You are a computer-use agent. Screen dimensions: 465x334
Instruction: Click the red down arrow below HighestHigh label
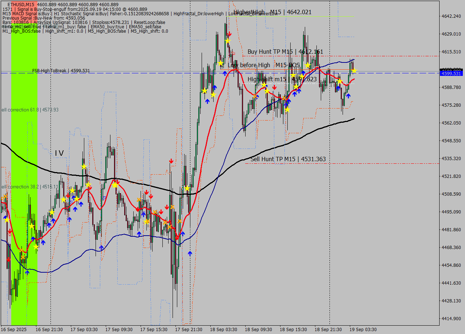(x=229, y=34)
